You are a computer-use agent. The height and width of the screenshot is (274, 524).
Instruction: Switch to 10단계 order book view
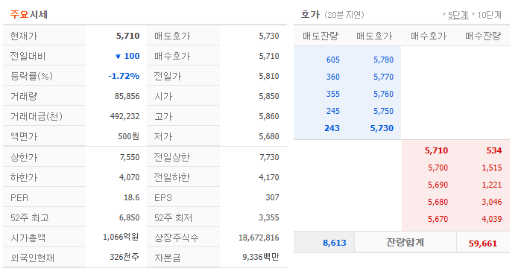[489, 15]
